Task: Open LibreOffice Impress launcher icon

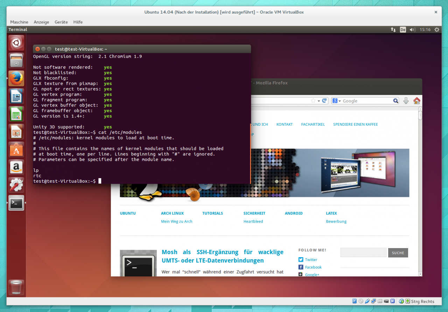Action: point(16,132)
